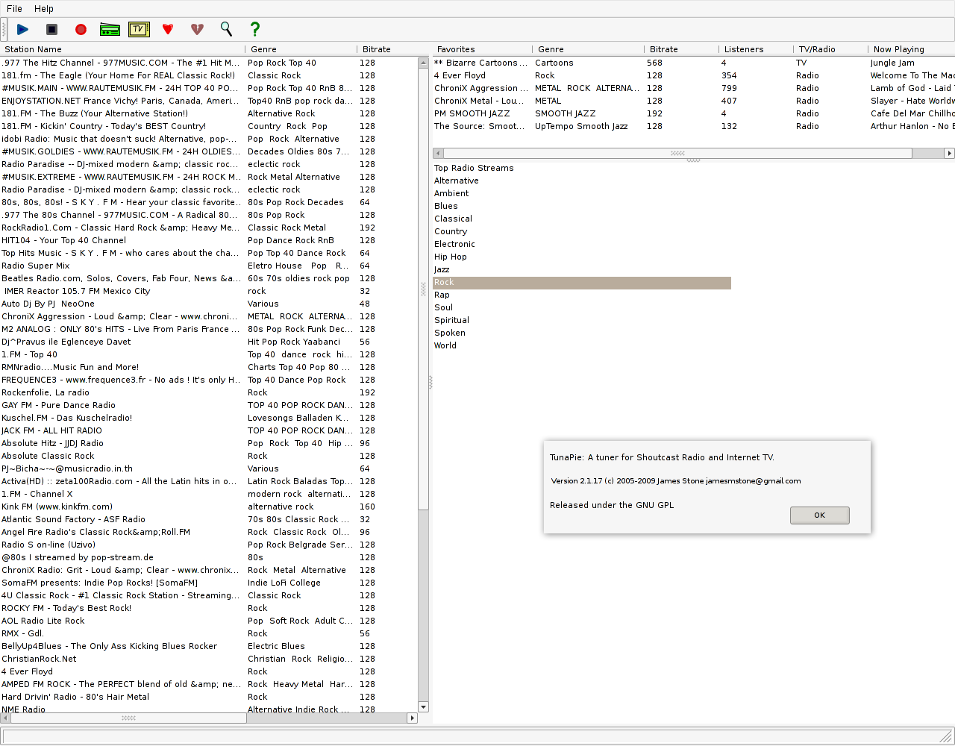
Task: Select the Soul genre
Action: 582,307
